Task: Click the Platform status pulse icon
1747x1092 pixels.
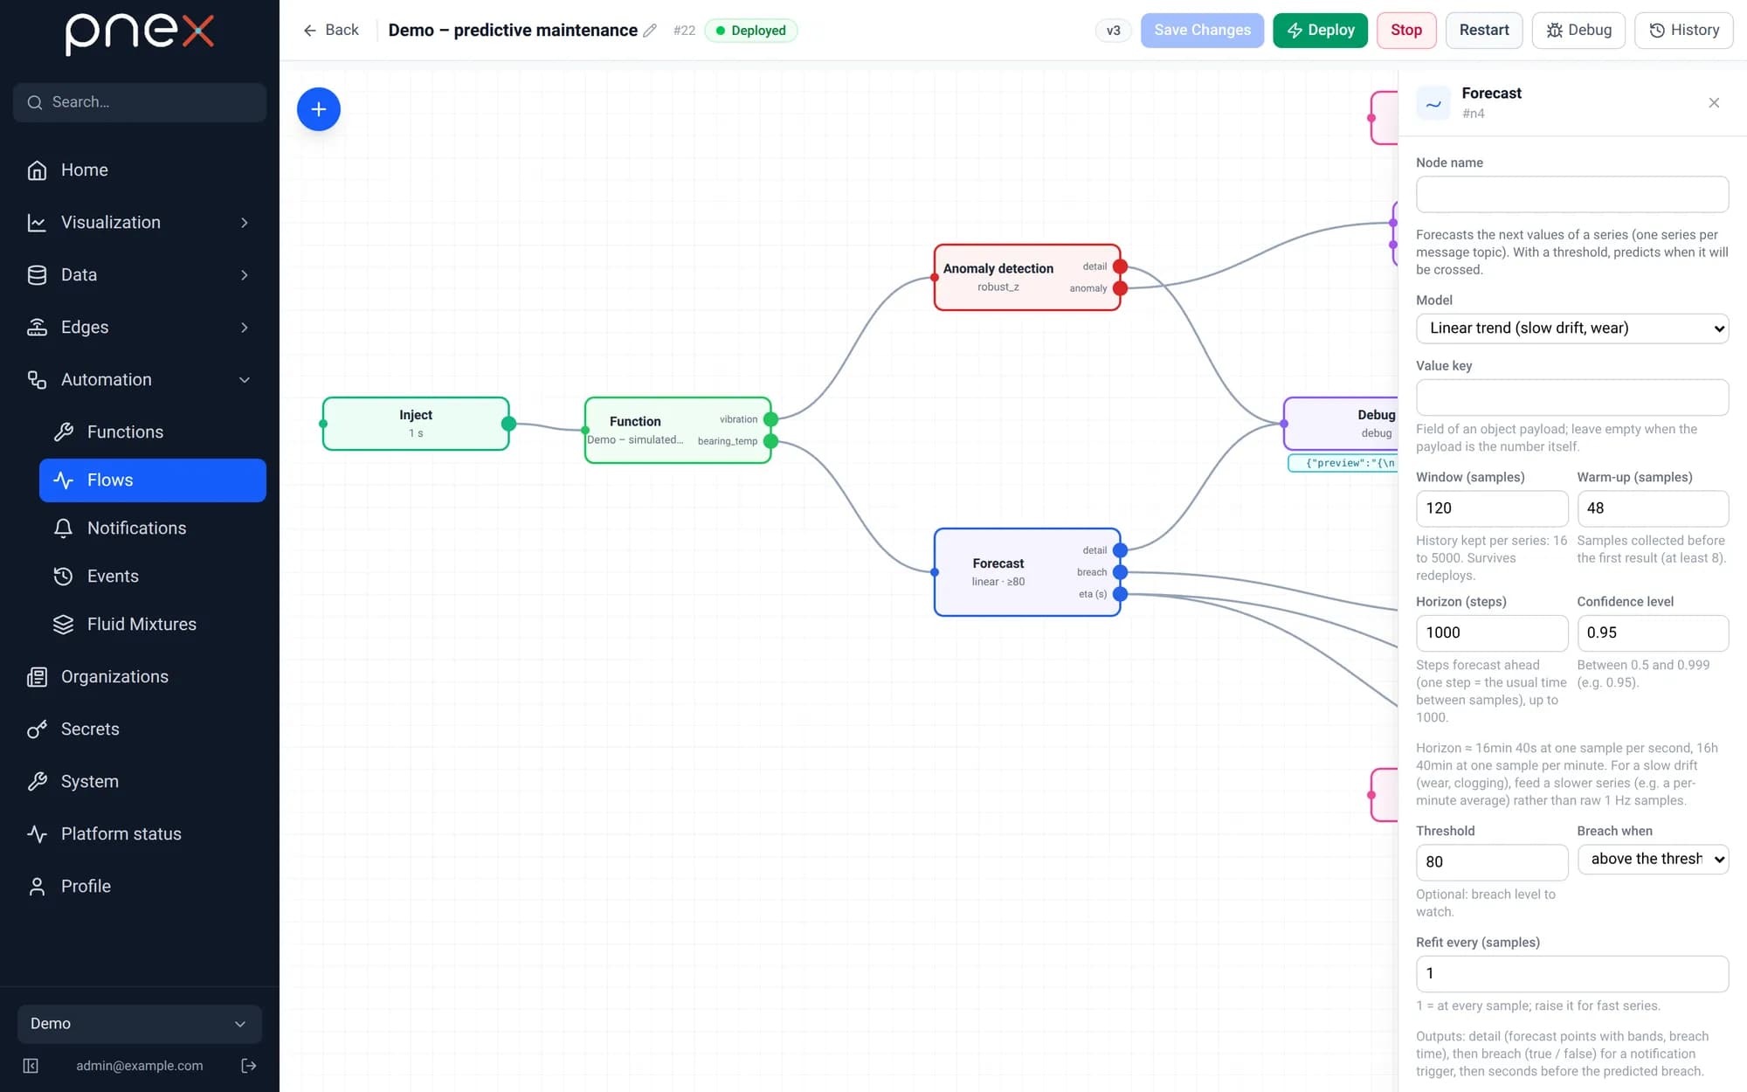Action: tap(37, 834)
